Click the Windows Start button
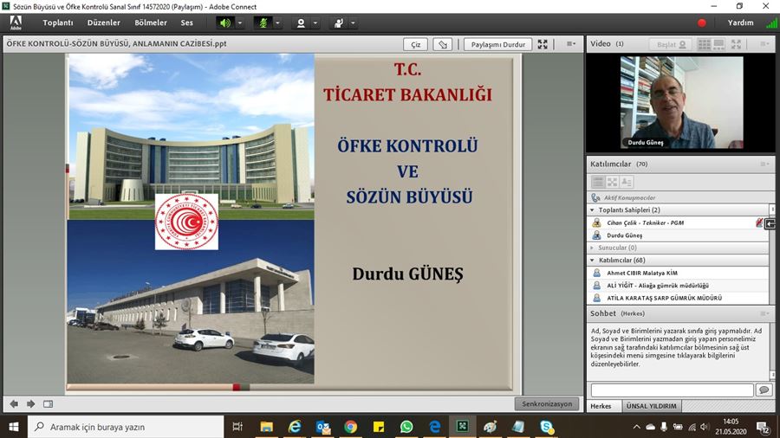Viewport: 780px width, 438px height. coord(13,427)
